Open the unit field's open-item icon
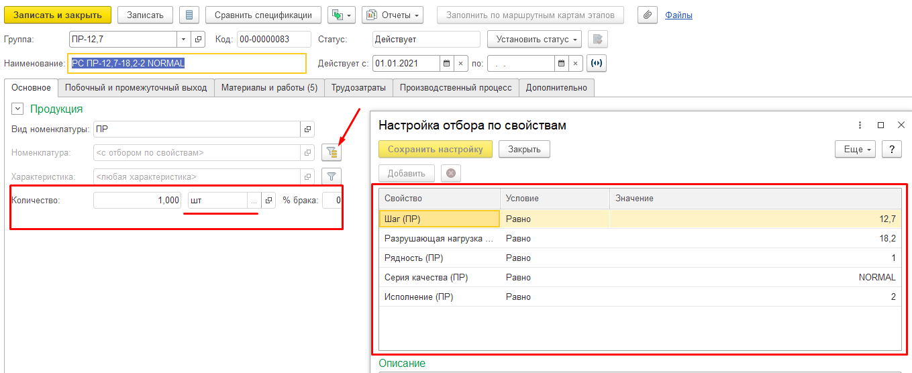Viewport: 912px width, 373px height. pyautogui.click(x=268, y=200)
